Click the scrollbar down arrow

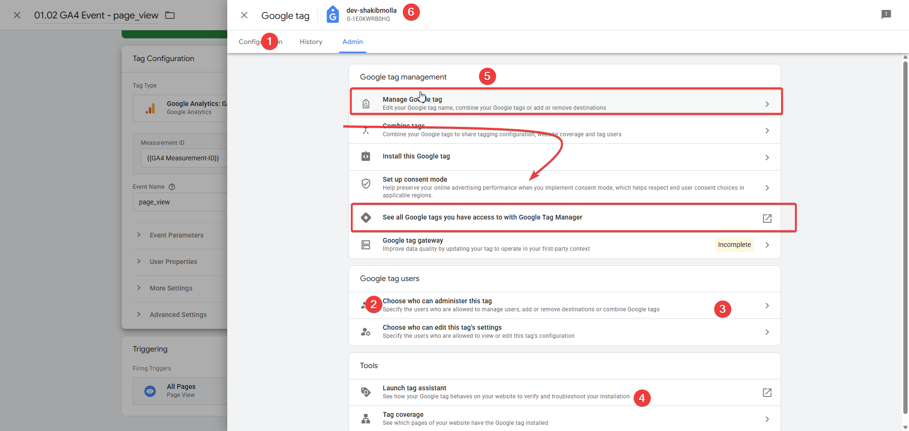905,427
